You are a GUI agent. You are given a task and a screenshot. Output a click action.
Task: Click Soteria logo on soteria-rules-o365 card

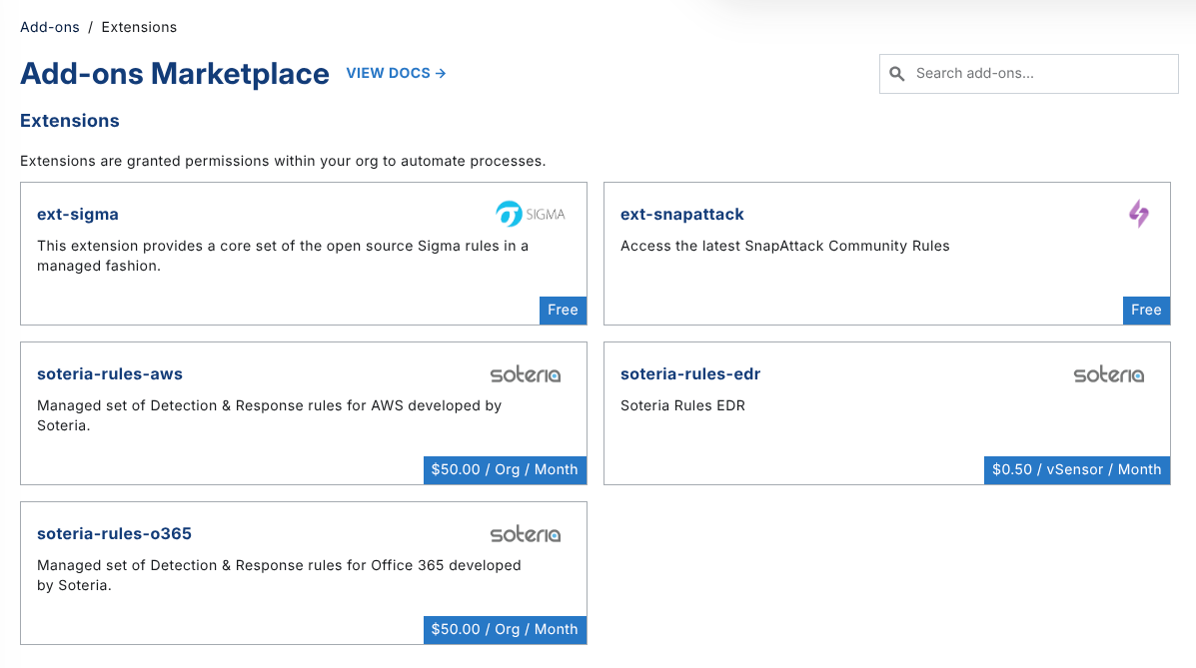[x=525, y=534]
